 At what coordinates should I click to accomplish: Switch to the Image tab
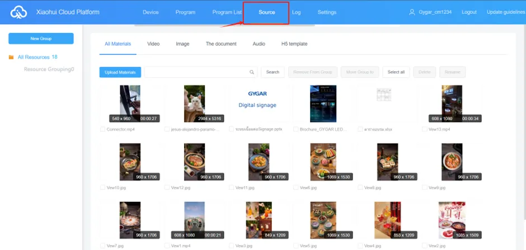(x=182, y=44)
